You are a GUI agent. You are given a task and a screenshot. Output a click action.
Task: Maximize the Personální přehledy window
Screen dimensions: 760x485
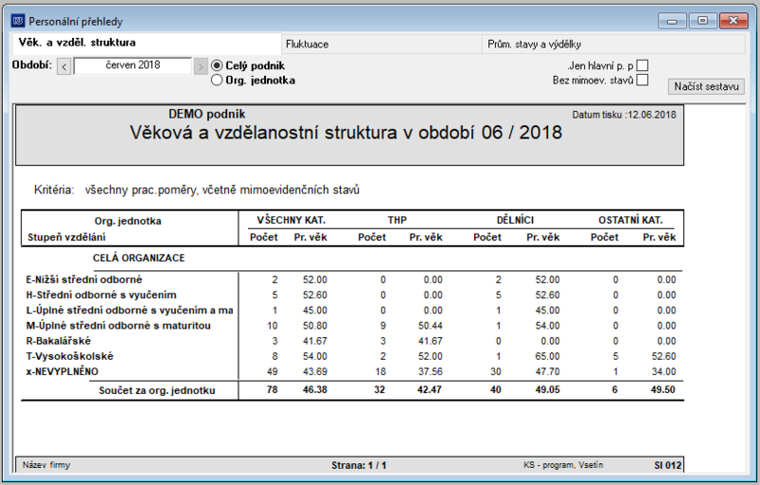(702, 21)
